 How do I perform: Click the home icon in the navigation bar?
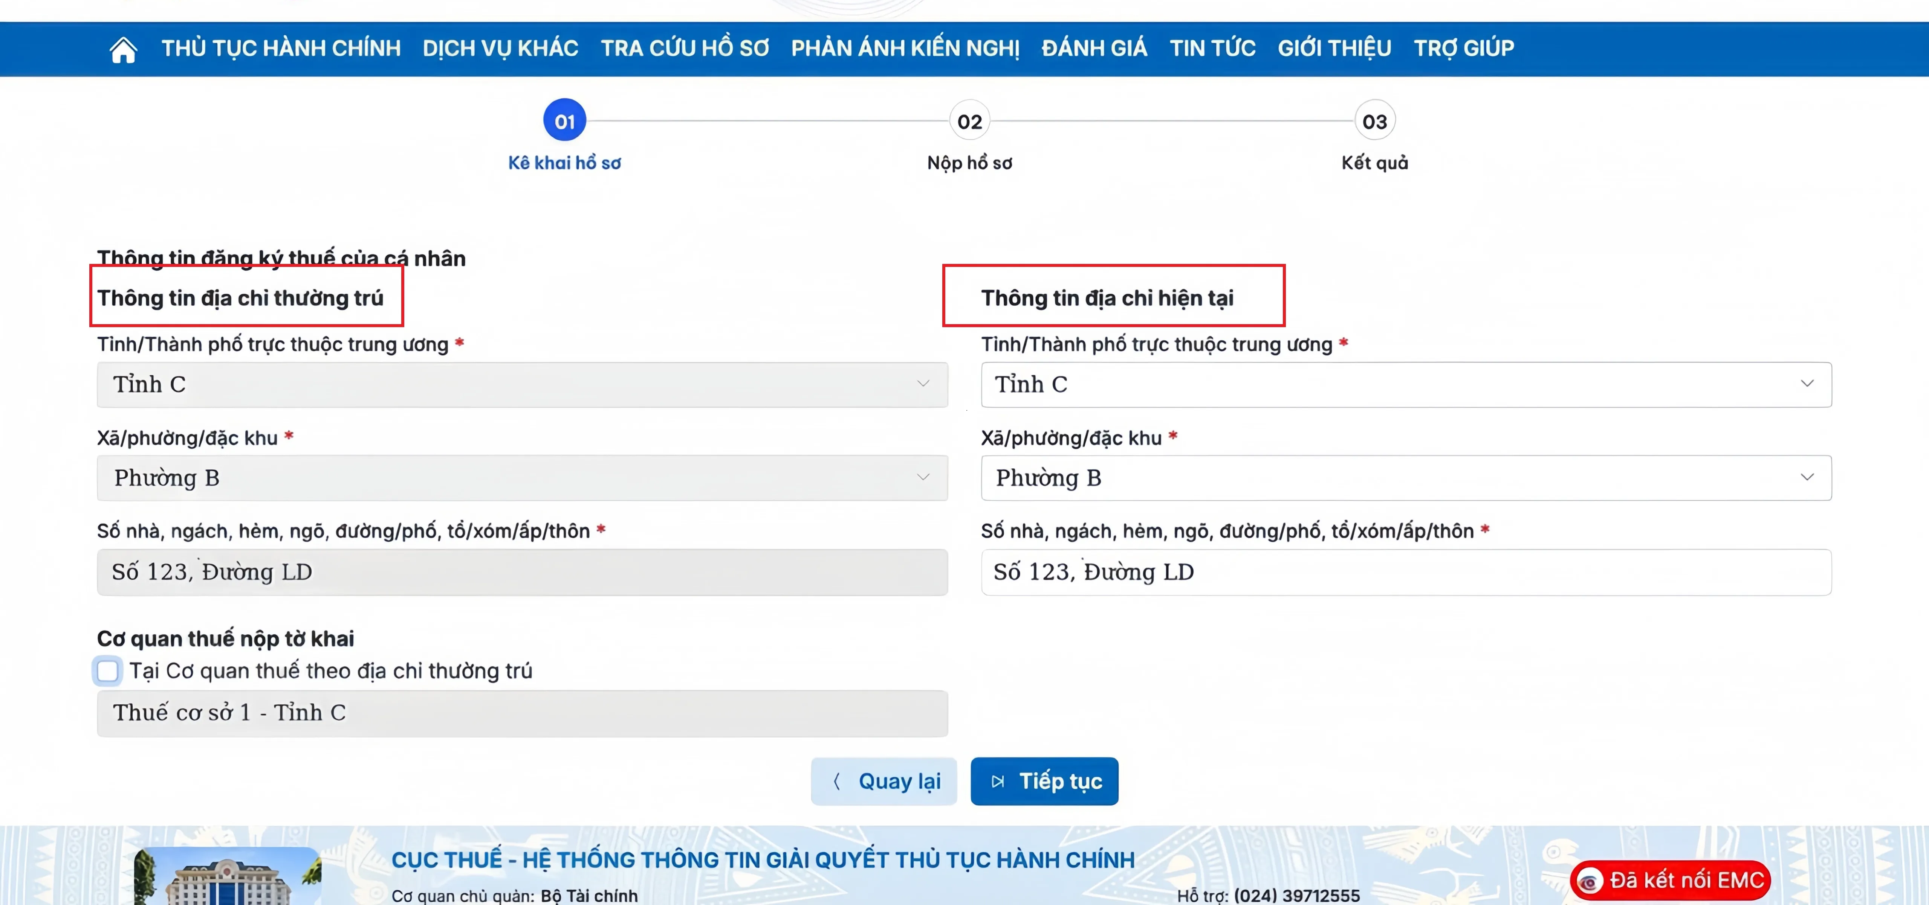pos(122,49)
